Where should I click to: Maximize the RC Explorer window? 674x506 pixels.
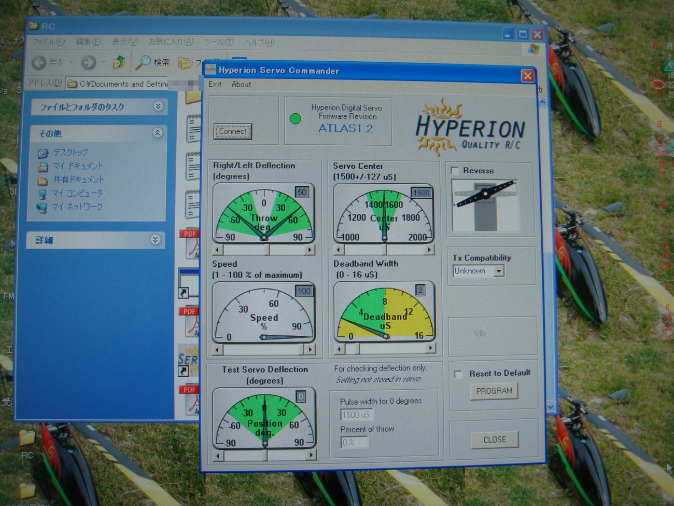click(523, 34)
